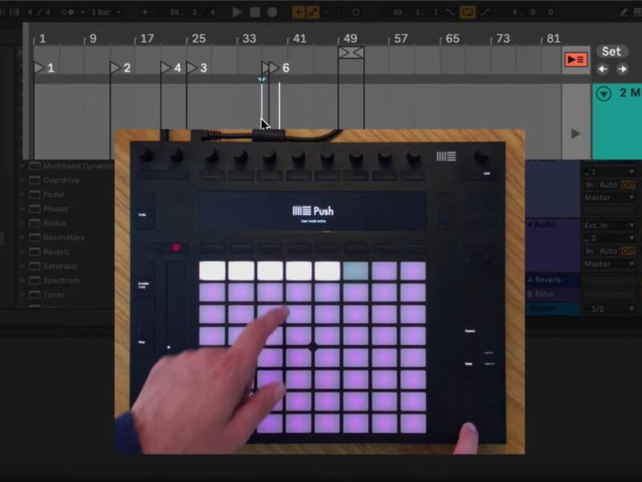Screen dimensions: 642x482
Task: Enable Draw Mode pencil icon
Action: pos(624,12)
